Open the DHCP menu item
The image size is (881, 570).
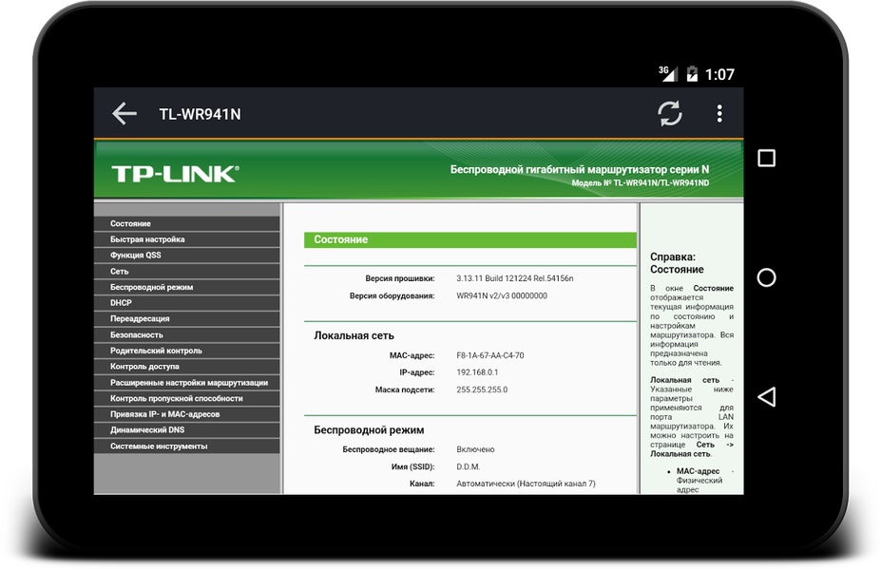point(186,303)
